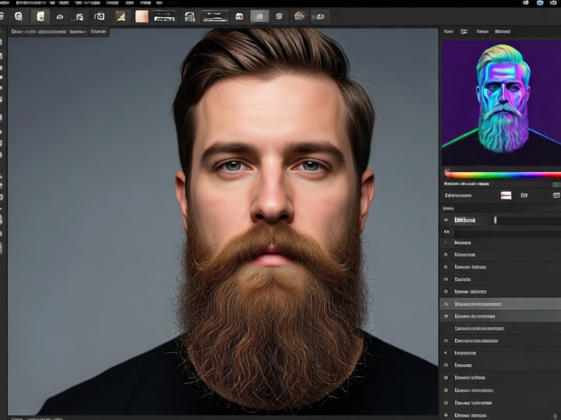The width and height of the screenshot is (561, 420).
Task: Click the rainbow hue slider bar under the preview
Action: point(503,175)
